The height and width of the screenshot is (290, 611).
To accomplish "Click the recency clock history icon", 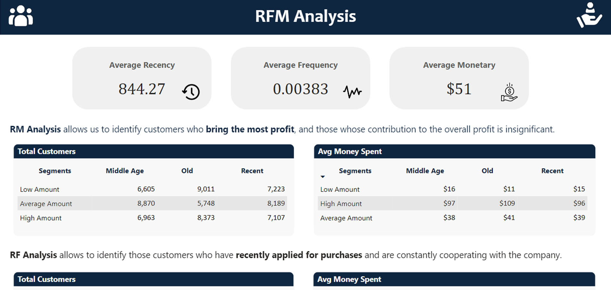I will [x=191, y=92].
